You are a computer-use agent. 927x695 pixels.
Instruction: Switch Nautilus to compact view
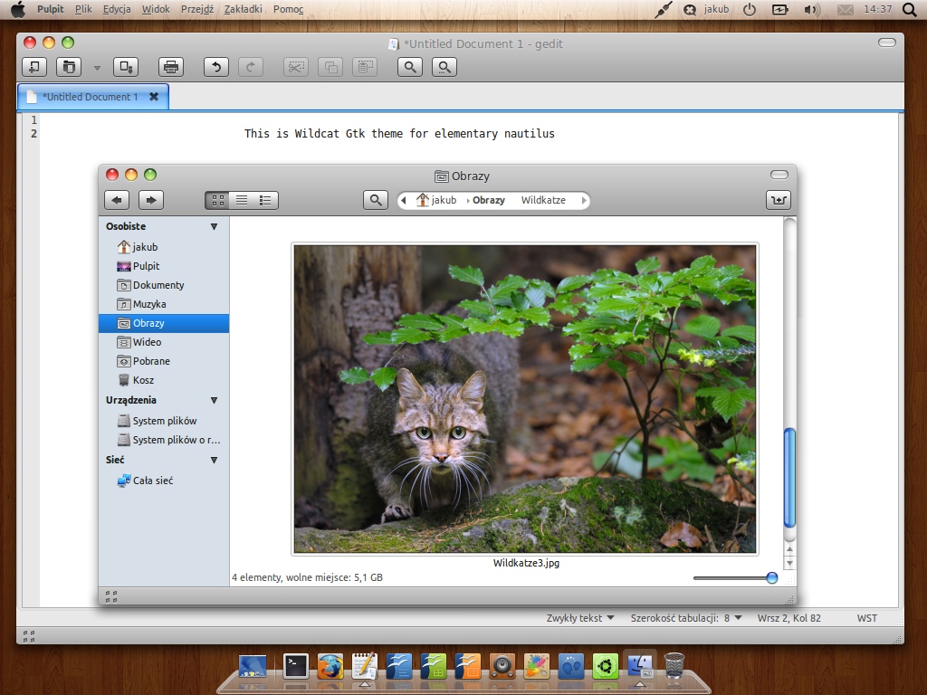coord(265,200)
